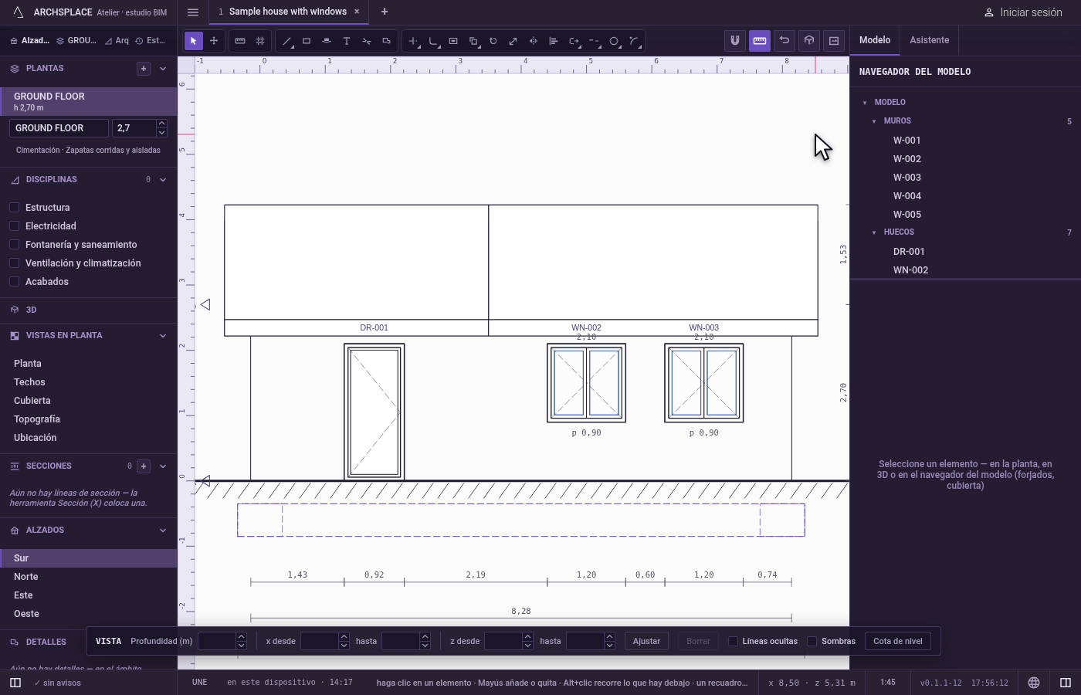Collapse the VISTAS EN PLANTA section
The image size is (1081, 695).
click(x=163, y=336)
